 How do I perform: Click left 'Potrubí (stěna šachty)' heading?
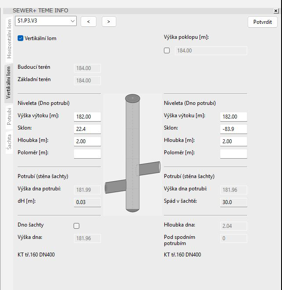click(x=43, y=176)
